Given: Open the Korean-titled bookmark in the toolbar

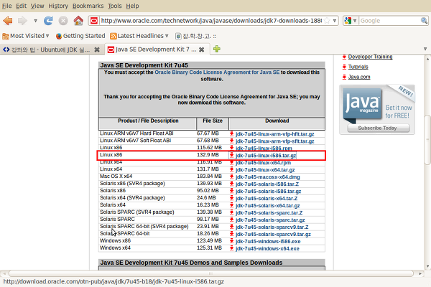Looking at the screenshot, I should click(196, 36).
